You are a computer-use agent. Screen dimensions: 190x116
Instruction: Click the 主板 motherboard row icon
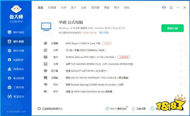click(45, 64)
